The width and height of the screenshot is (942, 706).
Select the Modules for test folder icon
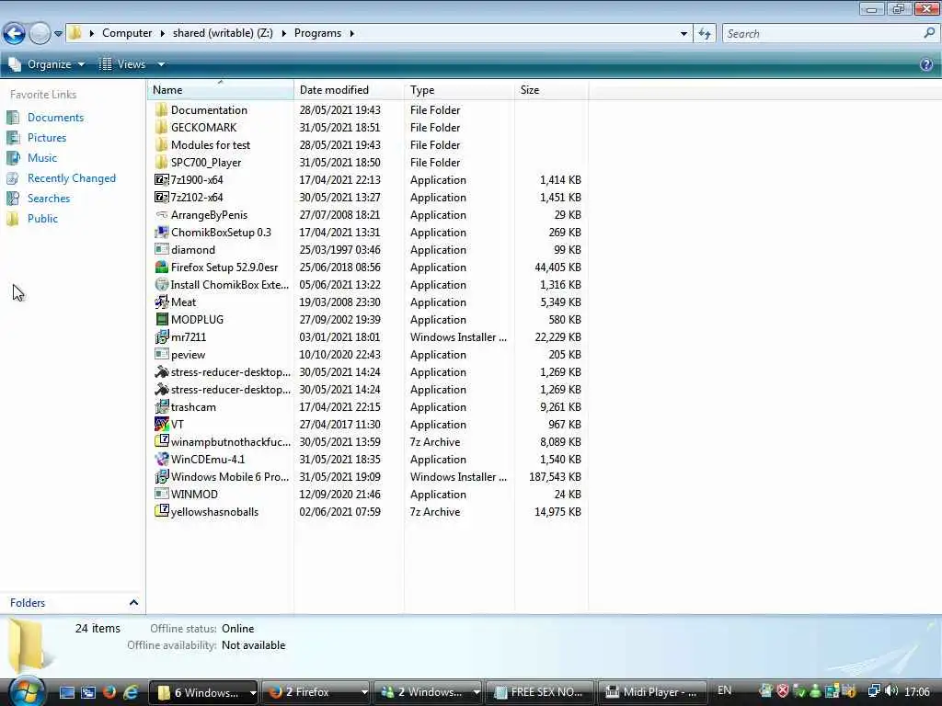point(161,144)
